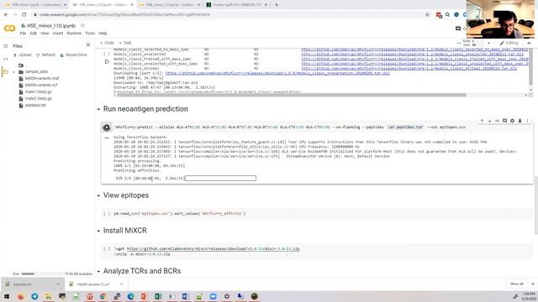Open the File menu
Image resolution: width=538 pixels, height=302 pixels.
[x=23, y=34]
